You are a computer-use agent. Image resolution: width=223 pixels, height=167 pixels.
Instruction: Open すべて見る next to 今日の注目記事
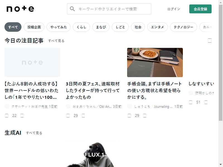[56, 41]
